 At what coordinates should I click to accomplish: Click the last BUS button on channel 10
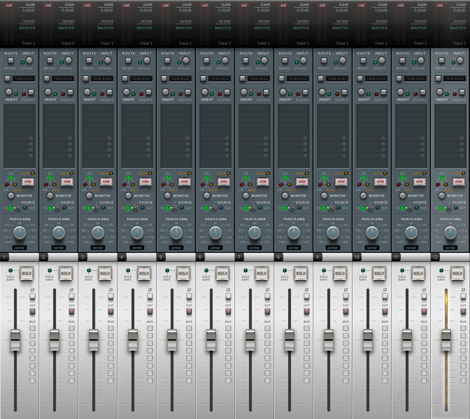pyautogui.click(x=385, y=381)
